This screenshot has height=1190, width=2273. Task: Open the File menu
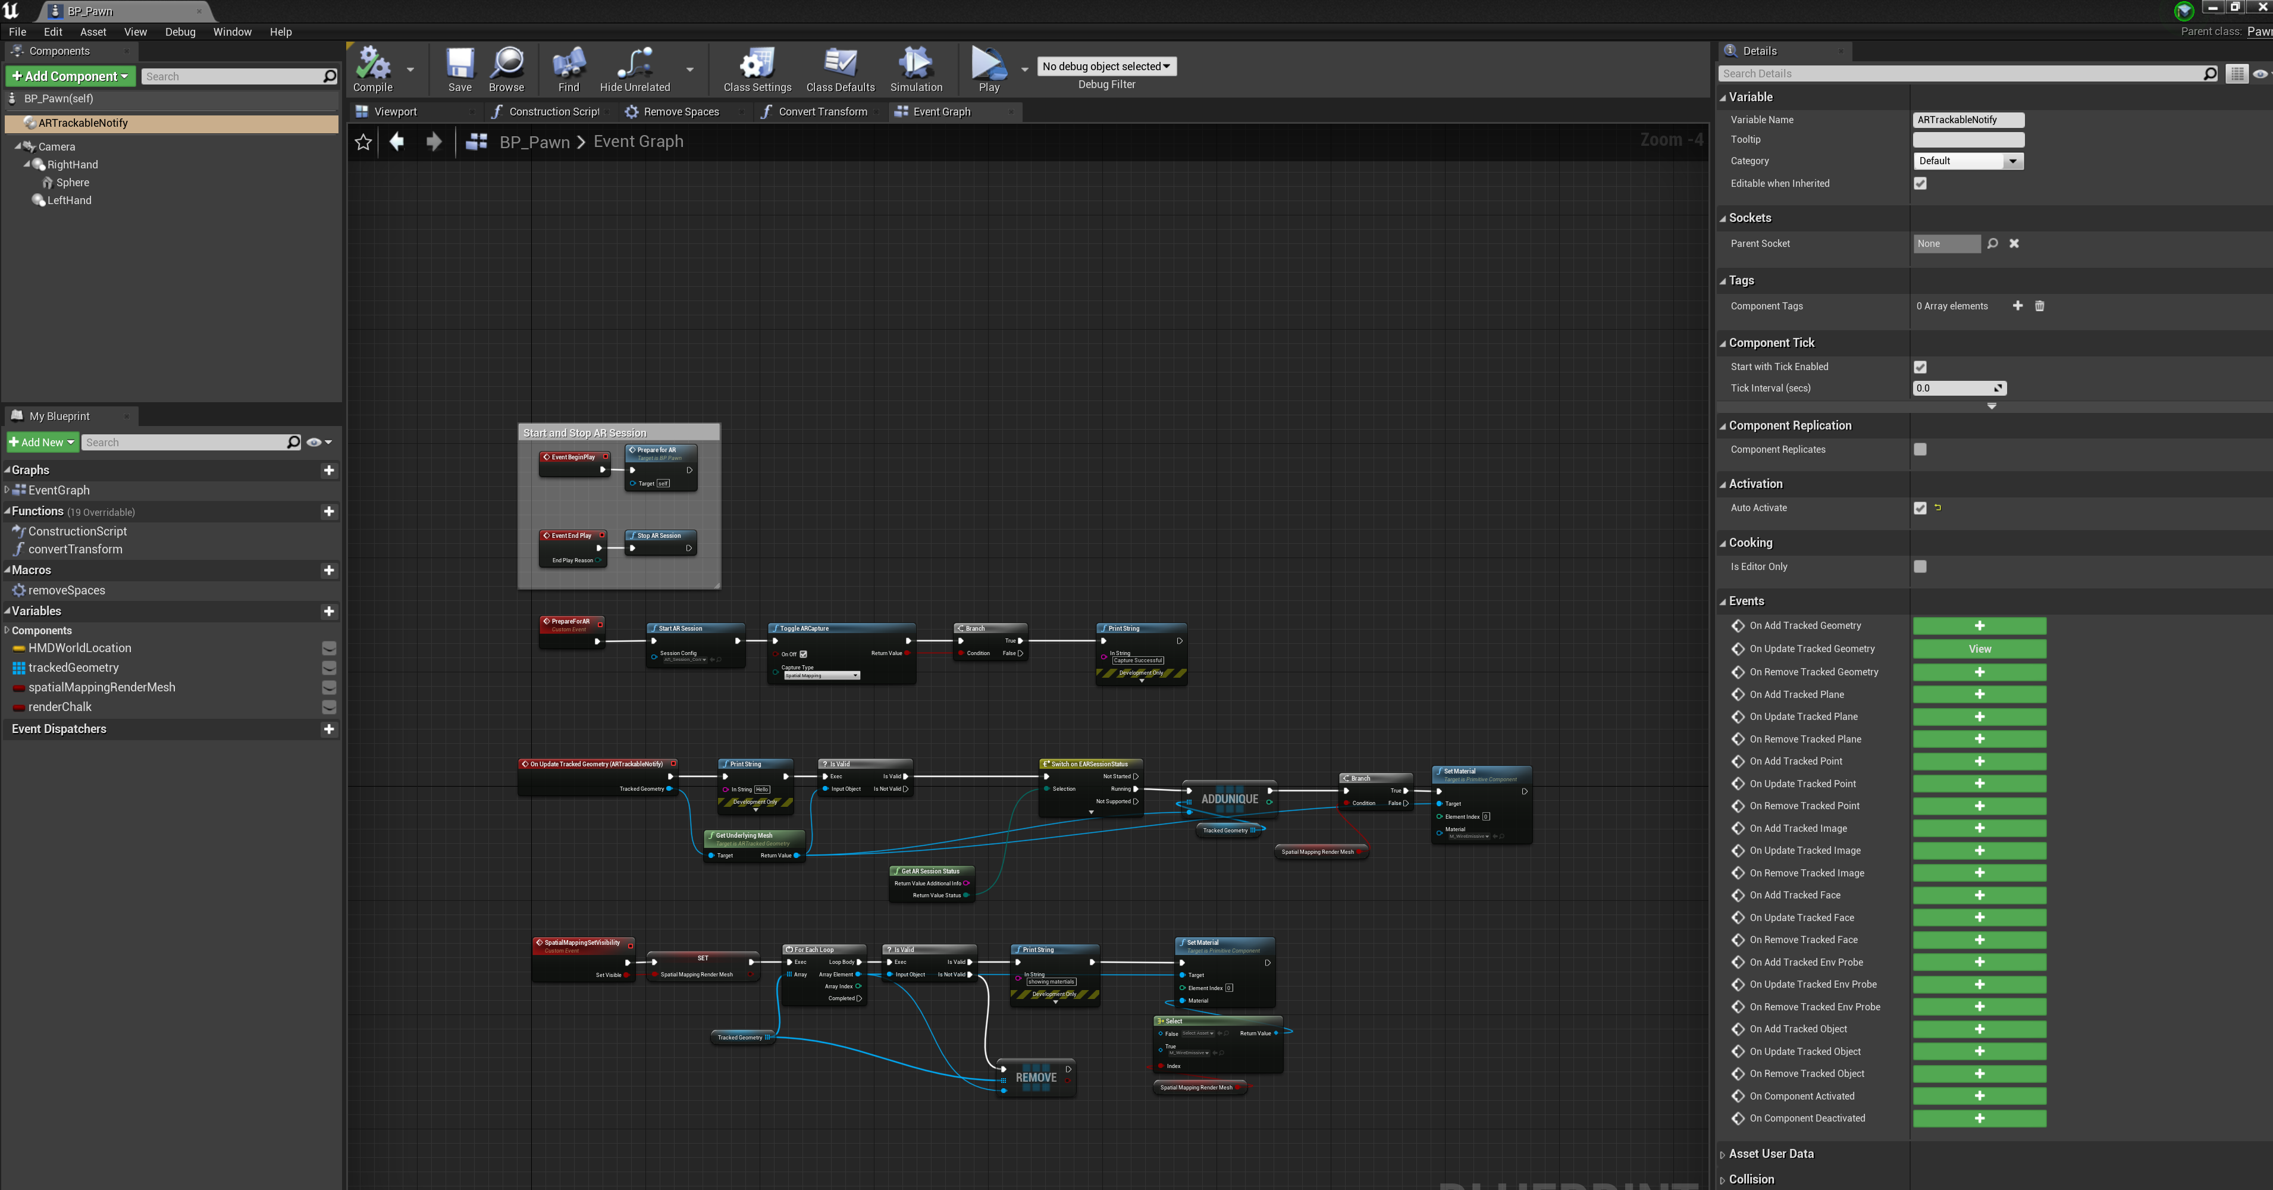tap(18, 32)
